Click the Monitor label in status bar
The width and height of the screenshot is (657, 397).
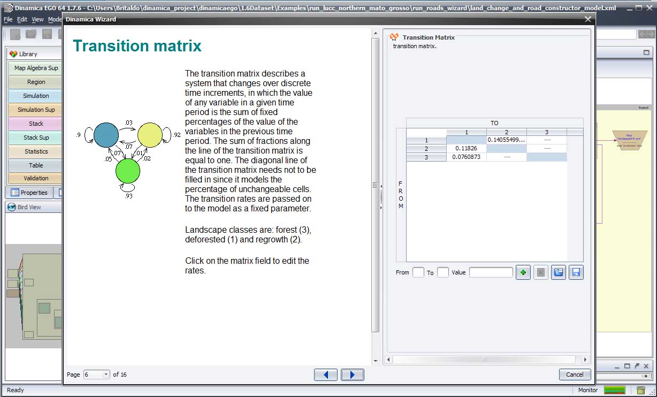(588, 390)
